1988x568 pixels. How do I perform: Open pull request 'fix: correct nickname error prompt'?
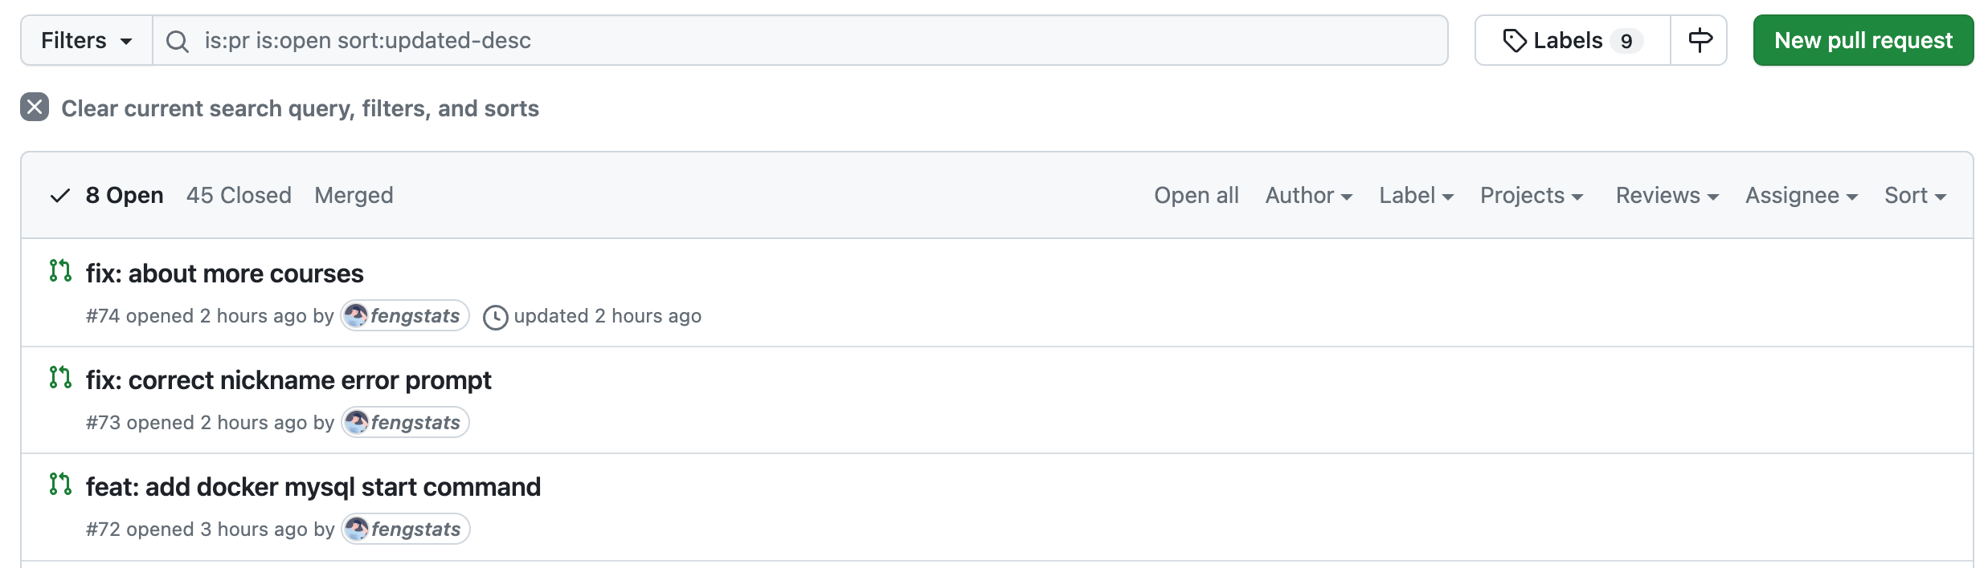288,380
